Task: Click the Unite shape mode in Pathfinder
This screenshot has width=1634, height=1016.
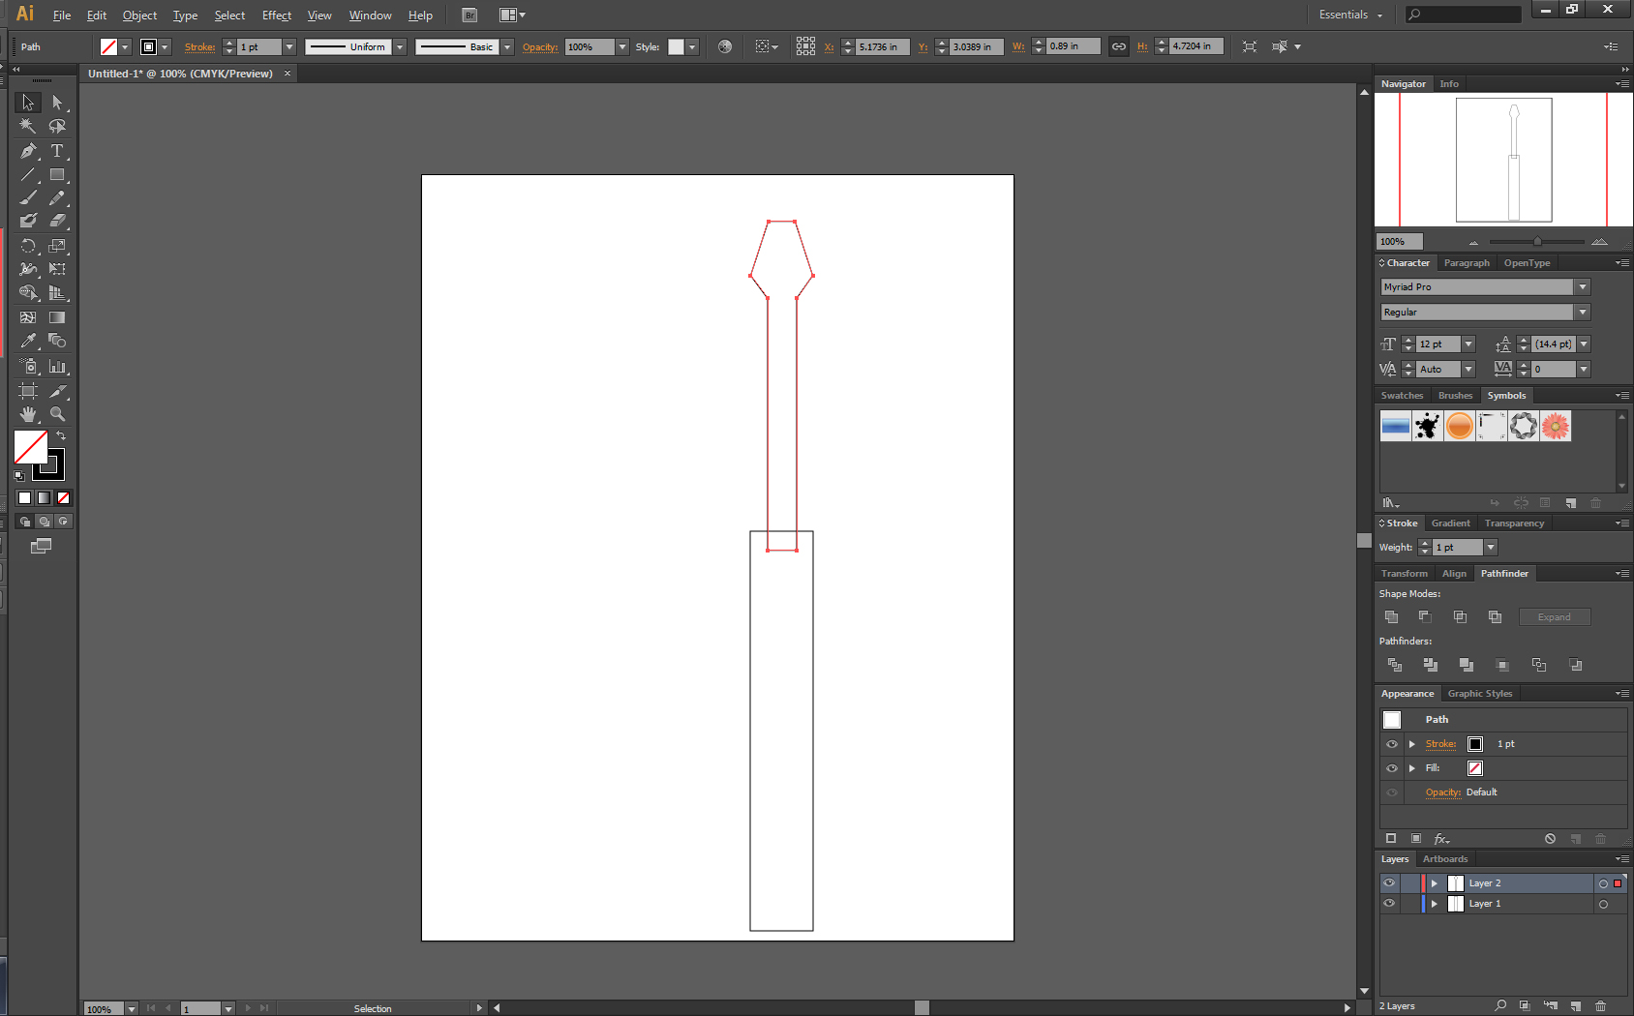Action: 1391,616
